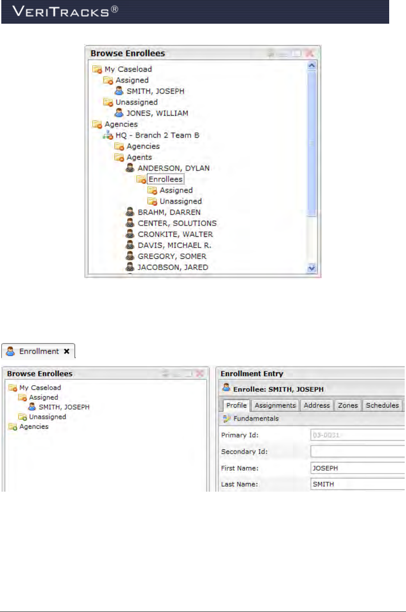Click the Fundamentals section icon
406x612 pixels.
(227, 418)
